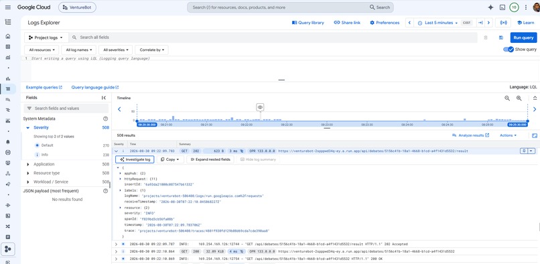Open the Gemini AI assistant sparkle icon
Screen dimensions: 540x264
point(490,7)
